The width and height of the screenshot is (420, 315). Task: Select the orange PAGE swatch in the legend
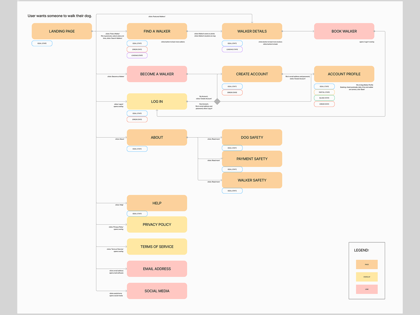click(367, 264)
